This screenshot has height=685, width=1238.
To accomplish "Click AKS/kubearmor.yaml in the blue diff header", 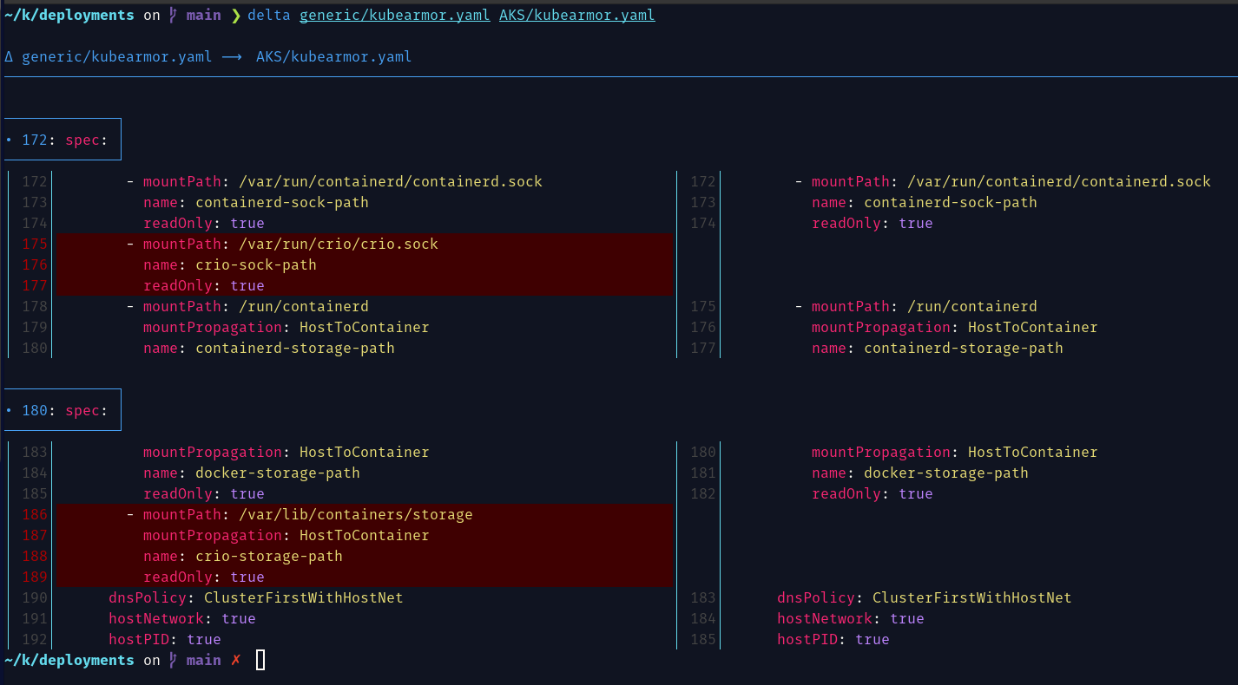I will pos(334,57).
